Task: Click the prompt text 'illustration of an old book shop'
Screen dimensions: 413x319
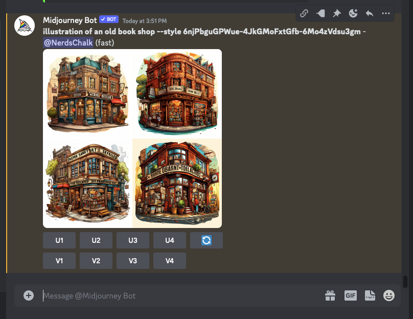Action: click(99, 32)
